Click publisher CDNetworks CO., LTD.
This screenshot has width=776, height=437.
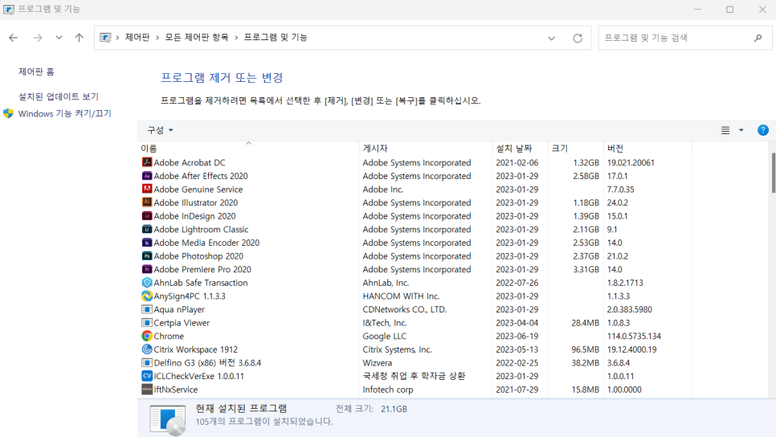[405, 309]
